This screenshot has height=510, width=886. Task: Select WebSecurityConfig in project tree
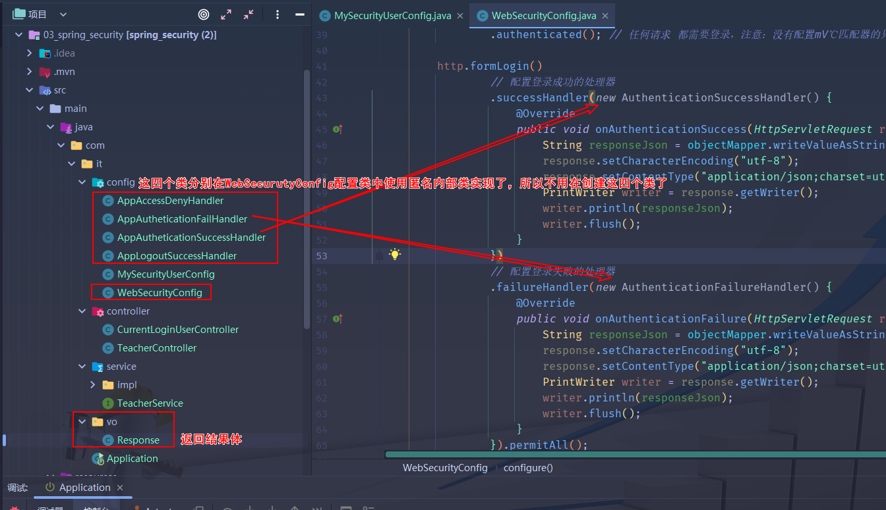(x=160, y=293)
